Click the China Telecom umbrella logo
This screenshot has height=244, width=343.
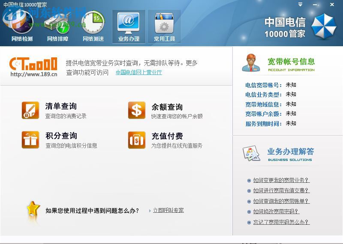324,27
